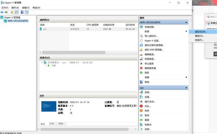Click right arrow of the bottom scrollbar

pyautogui.click(x=136, y=129)
